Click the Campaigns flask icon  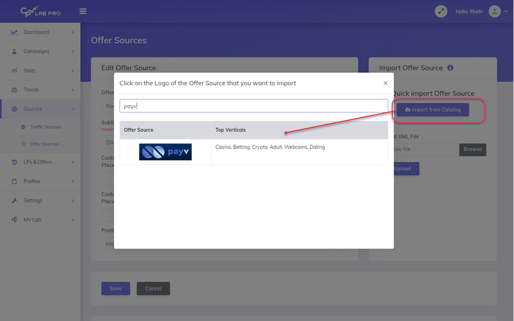click(x=14, y=51)
